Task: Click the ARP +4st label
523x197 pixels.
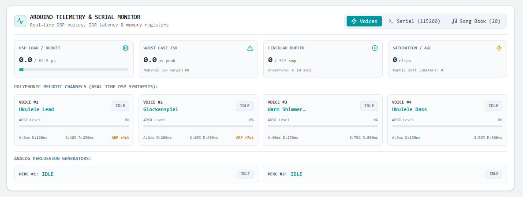Action: pyautogui.click(x=121, y=138)
